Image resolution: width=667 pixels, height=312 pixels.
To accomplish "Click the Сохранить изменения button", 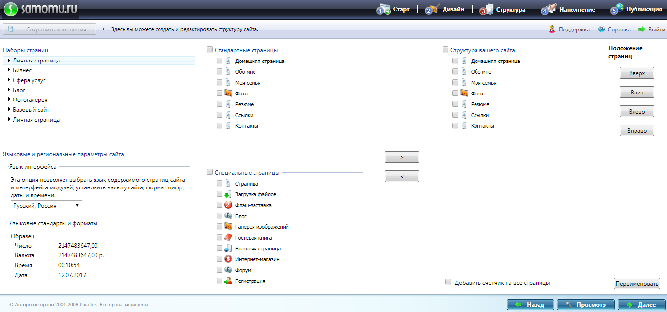I will pyautogui.click(x=49, y=30).
